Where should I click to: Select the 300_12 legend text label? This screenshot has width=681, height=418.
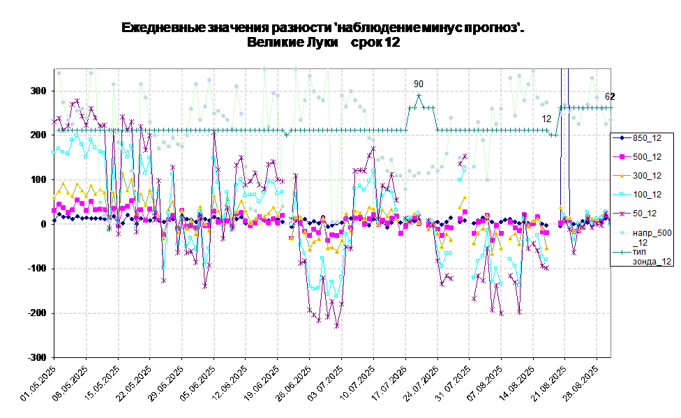647,176
